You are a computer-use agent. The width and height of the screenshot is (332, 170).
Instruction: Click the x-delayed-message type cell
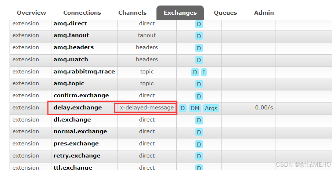pyautogui.click(x=147, y=108)
